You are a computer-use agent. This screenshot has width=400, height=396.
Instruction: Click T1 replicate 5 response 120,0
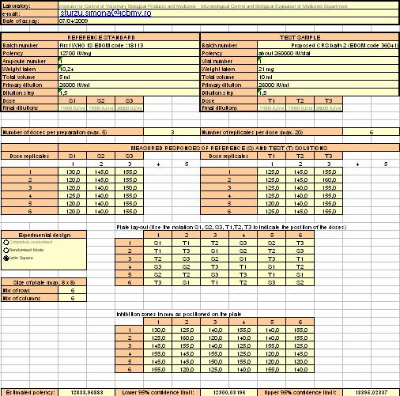[x=271, y=203]
